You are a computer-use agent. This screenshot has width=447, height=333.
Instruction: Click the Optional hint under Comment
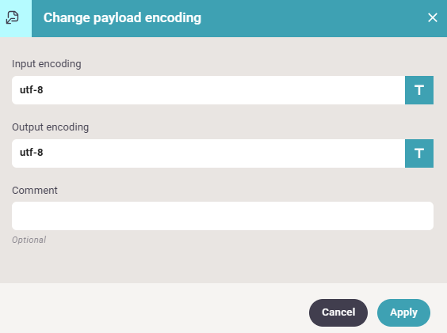pyautogui.click(x=29, y=240)
